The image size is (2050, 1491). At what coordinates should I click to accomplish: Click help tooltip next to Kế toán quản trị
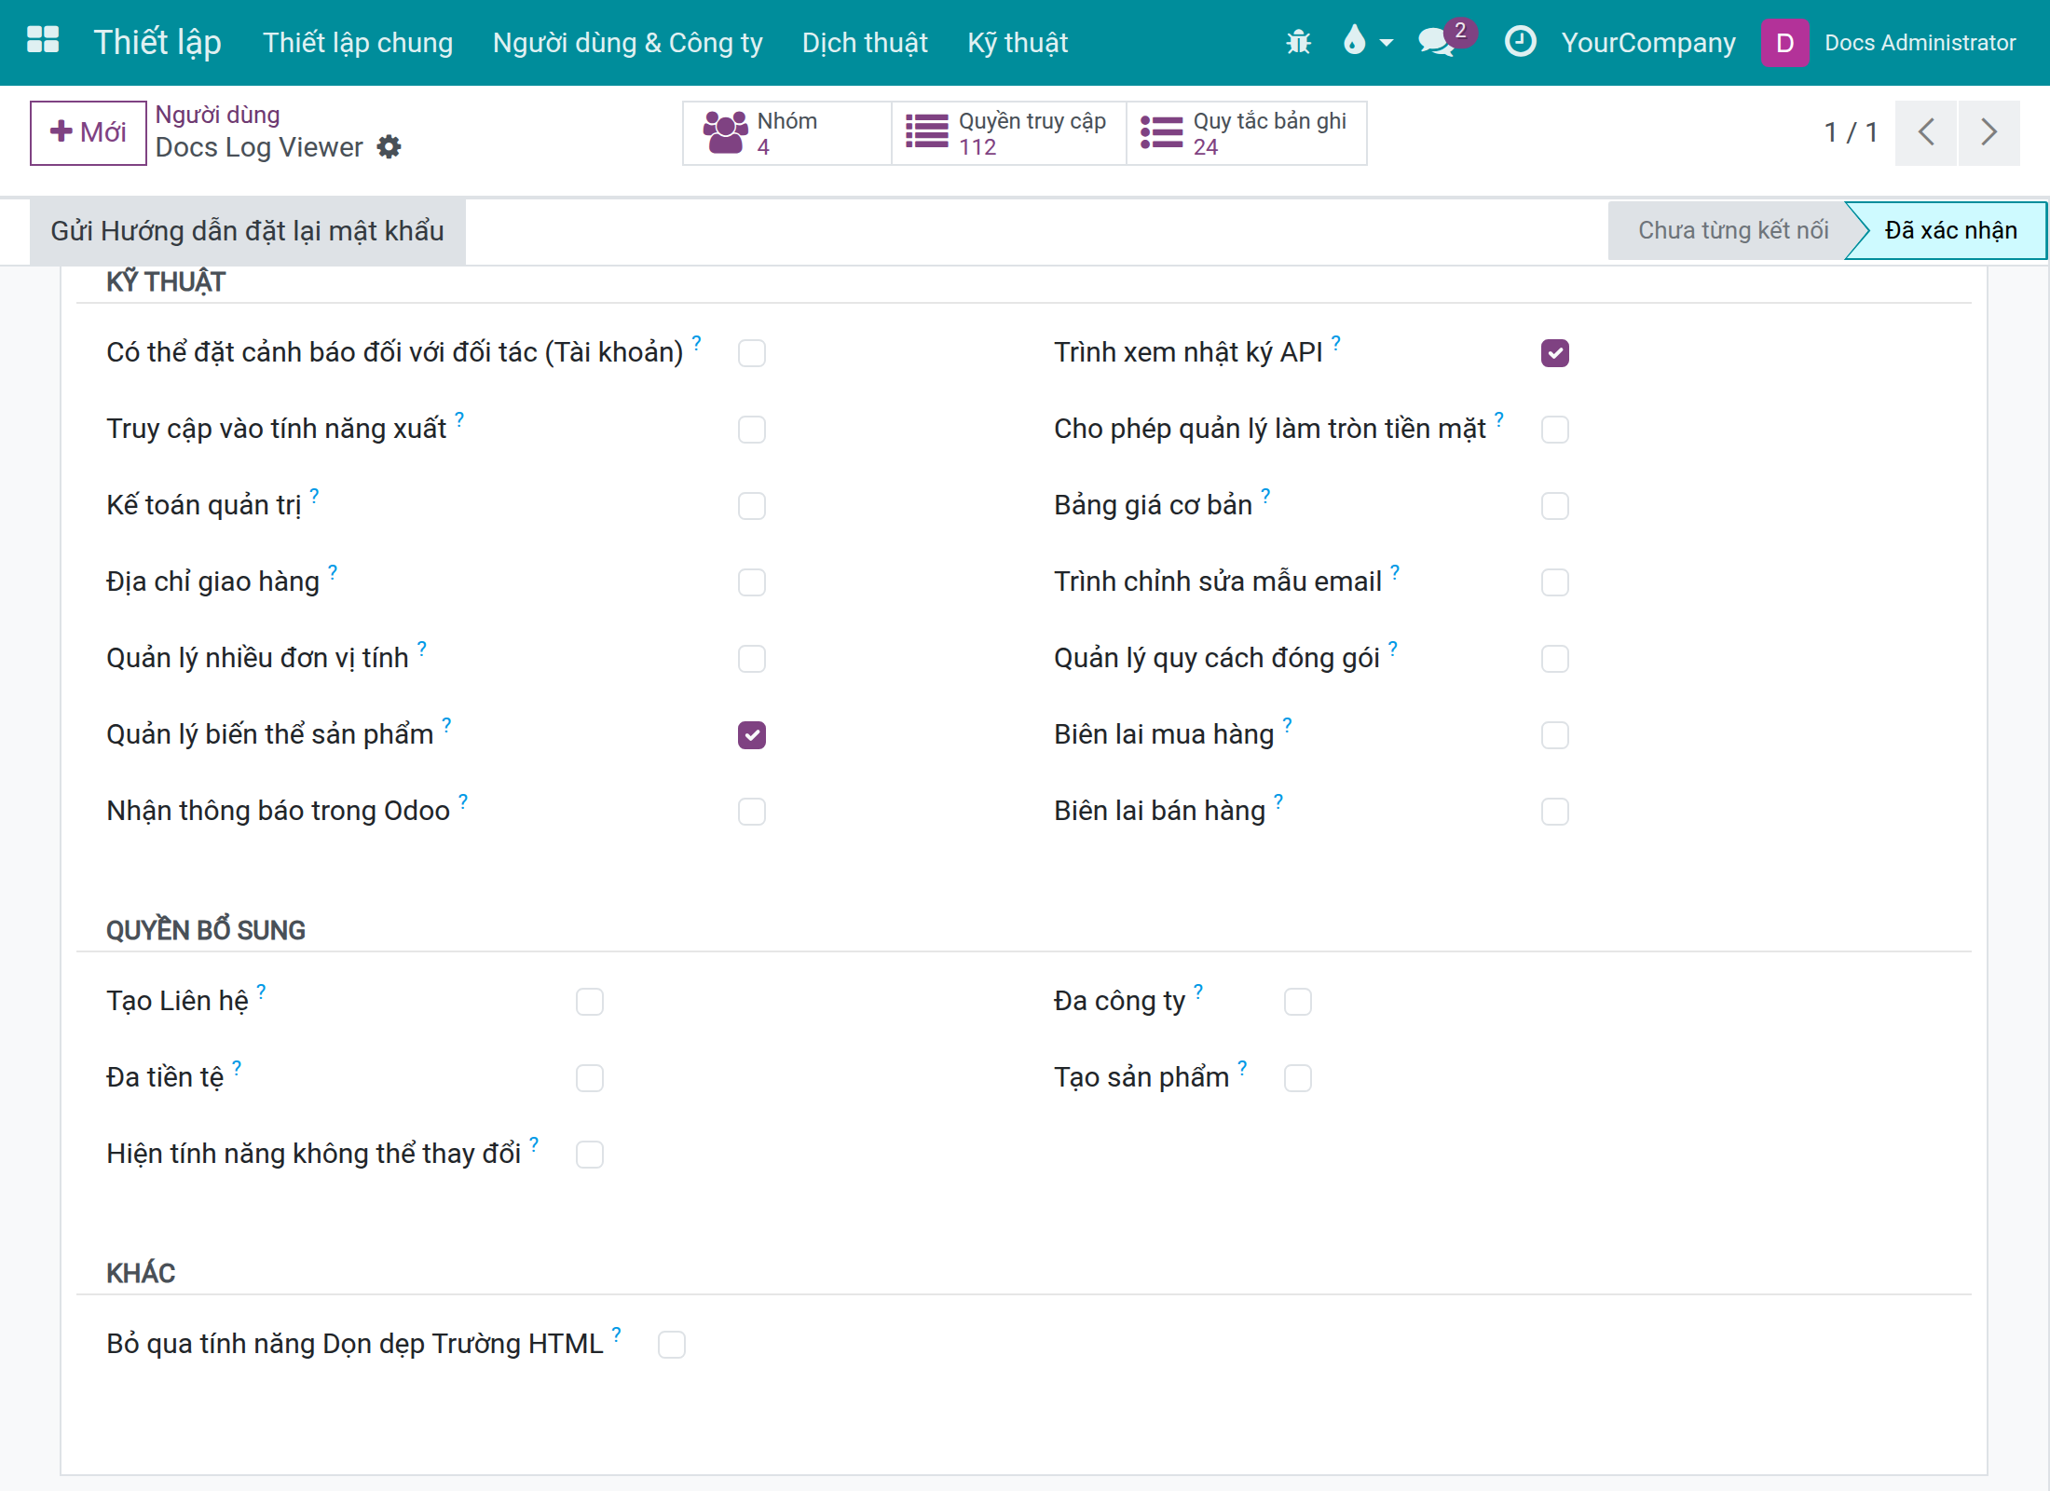[314, 495]
